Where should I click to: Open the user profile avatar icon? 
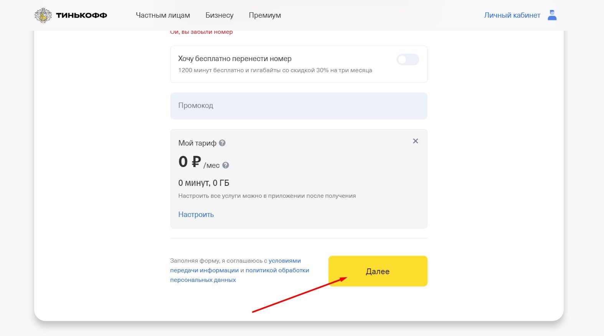click(552, 15)
